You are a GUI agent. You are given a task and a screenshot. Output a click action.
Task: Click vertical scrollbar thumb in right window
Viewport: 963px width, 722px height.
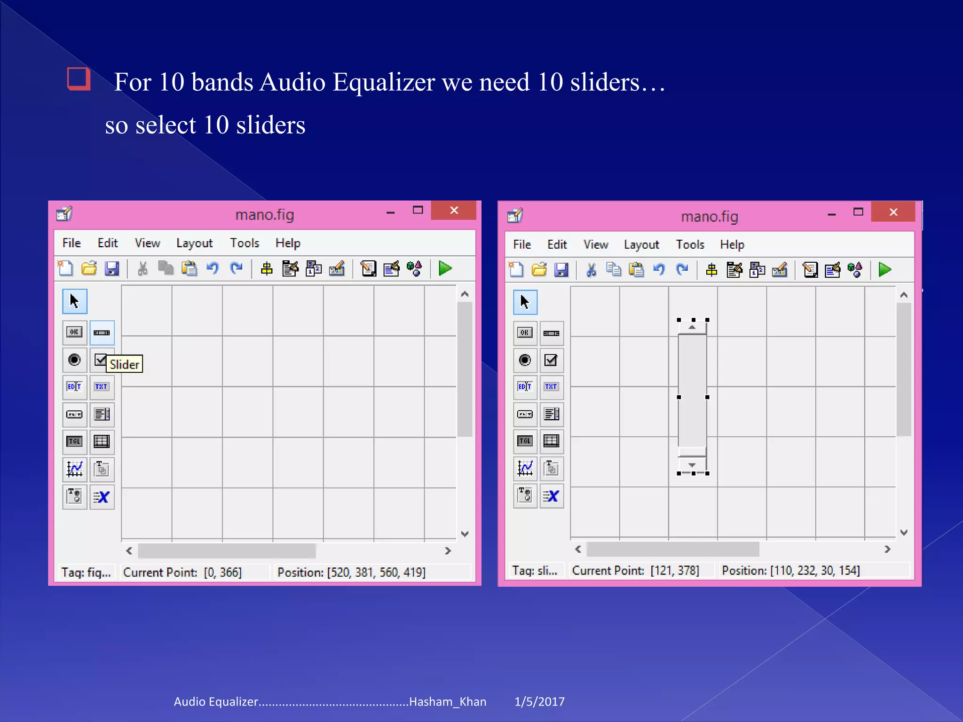pyautogui.click(x=904, y=369)
